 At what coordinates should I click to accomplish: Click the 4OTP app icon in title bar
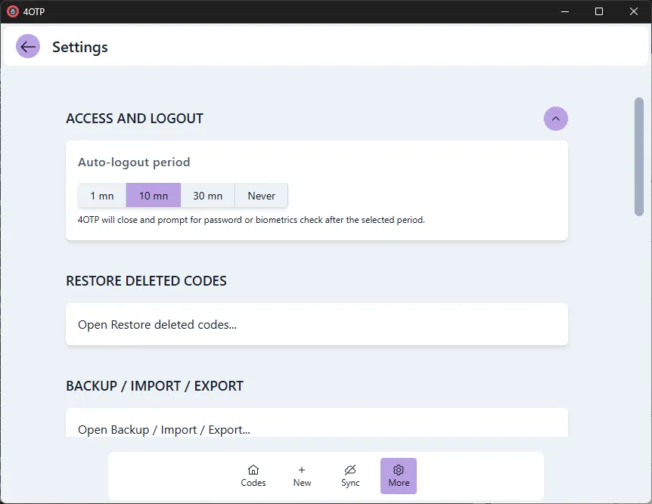[x=13, y=11]
